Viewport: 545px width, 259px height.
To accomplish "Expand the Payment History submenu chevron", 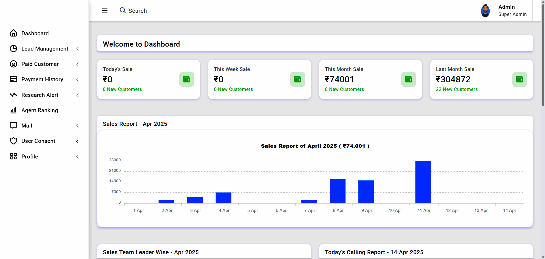I will (x=77, y=80).
